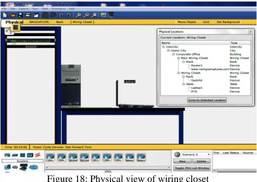Screen dimensions: 257x182
Task: Click the Zoom In magnifier icon
Action: point(78,15)
